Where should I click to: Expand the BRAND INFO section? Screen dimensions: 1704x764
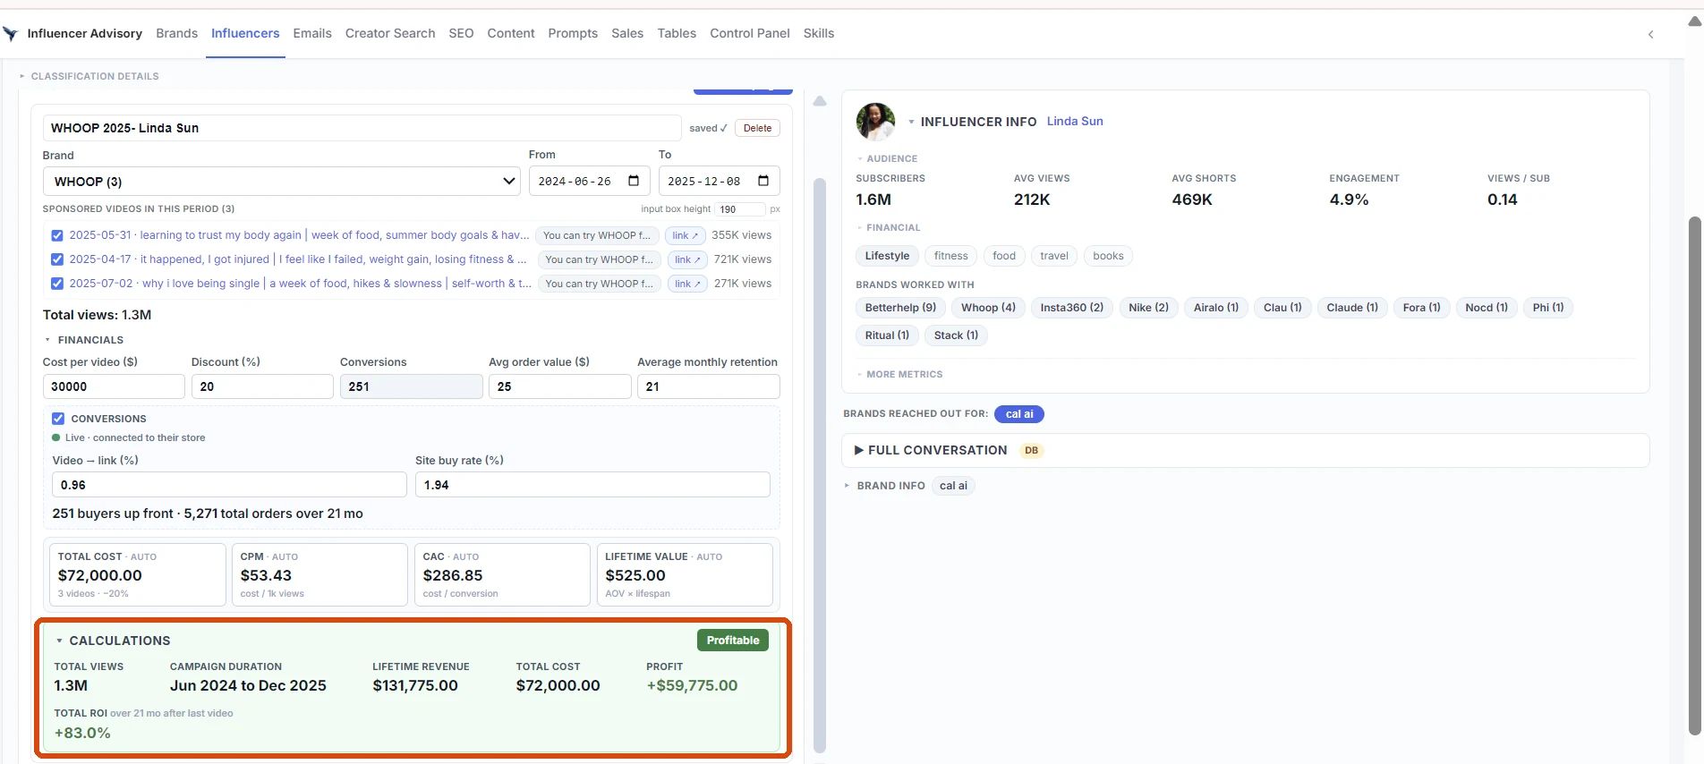[885, 486]
